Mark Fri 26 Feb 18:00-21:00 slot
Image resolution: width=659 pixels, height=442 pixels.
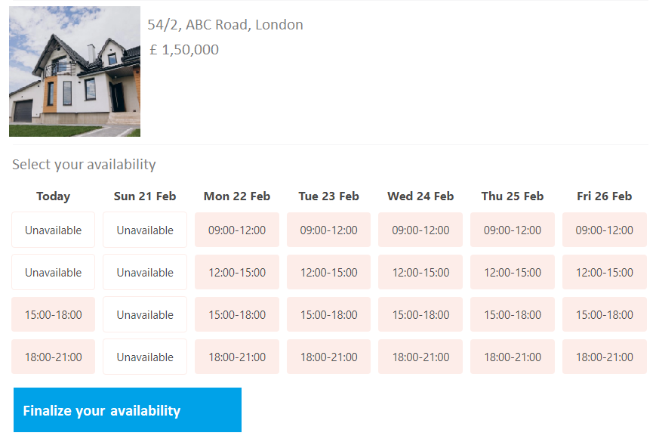coord(605,357)
